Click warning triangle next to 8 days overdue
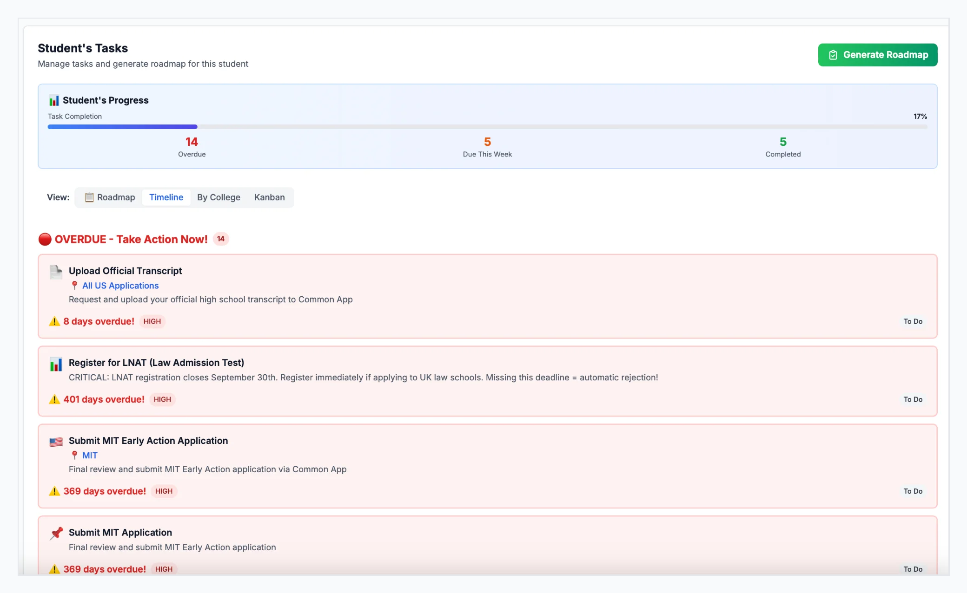Viewport: 967px width, 593px height. pyautogui.click(x=54, y=321)
